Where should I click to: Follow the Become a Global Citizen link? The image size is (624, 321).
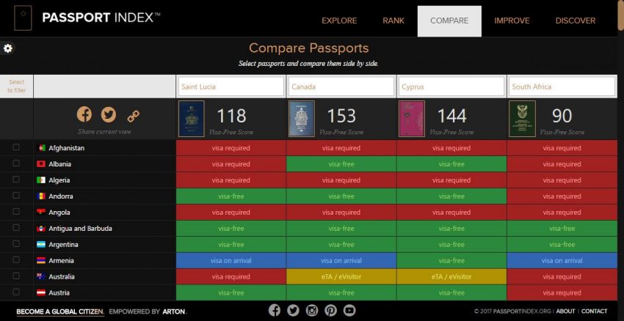[x=60, y=311]
